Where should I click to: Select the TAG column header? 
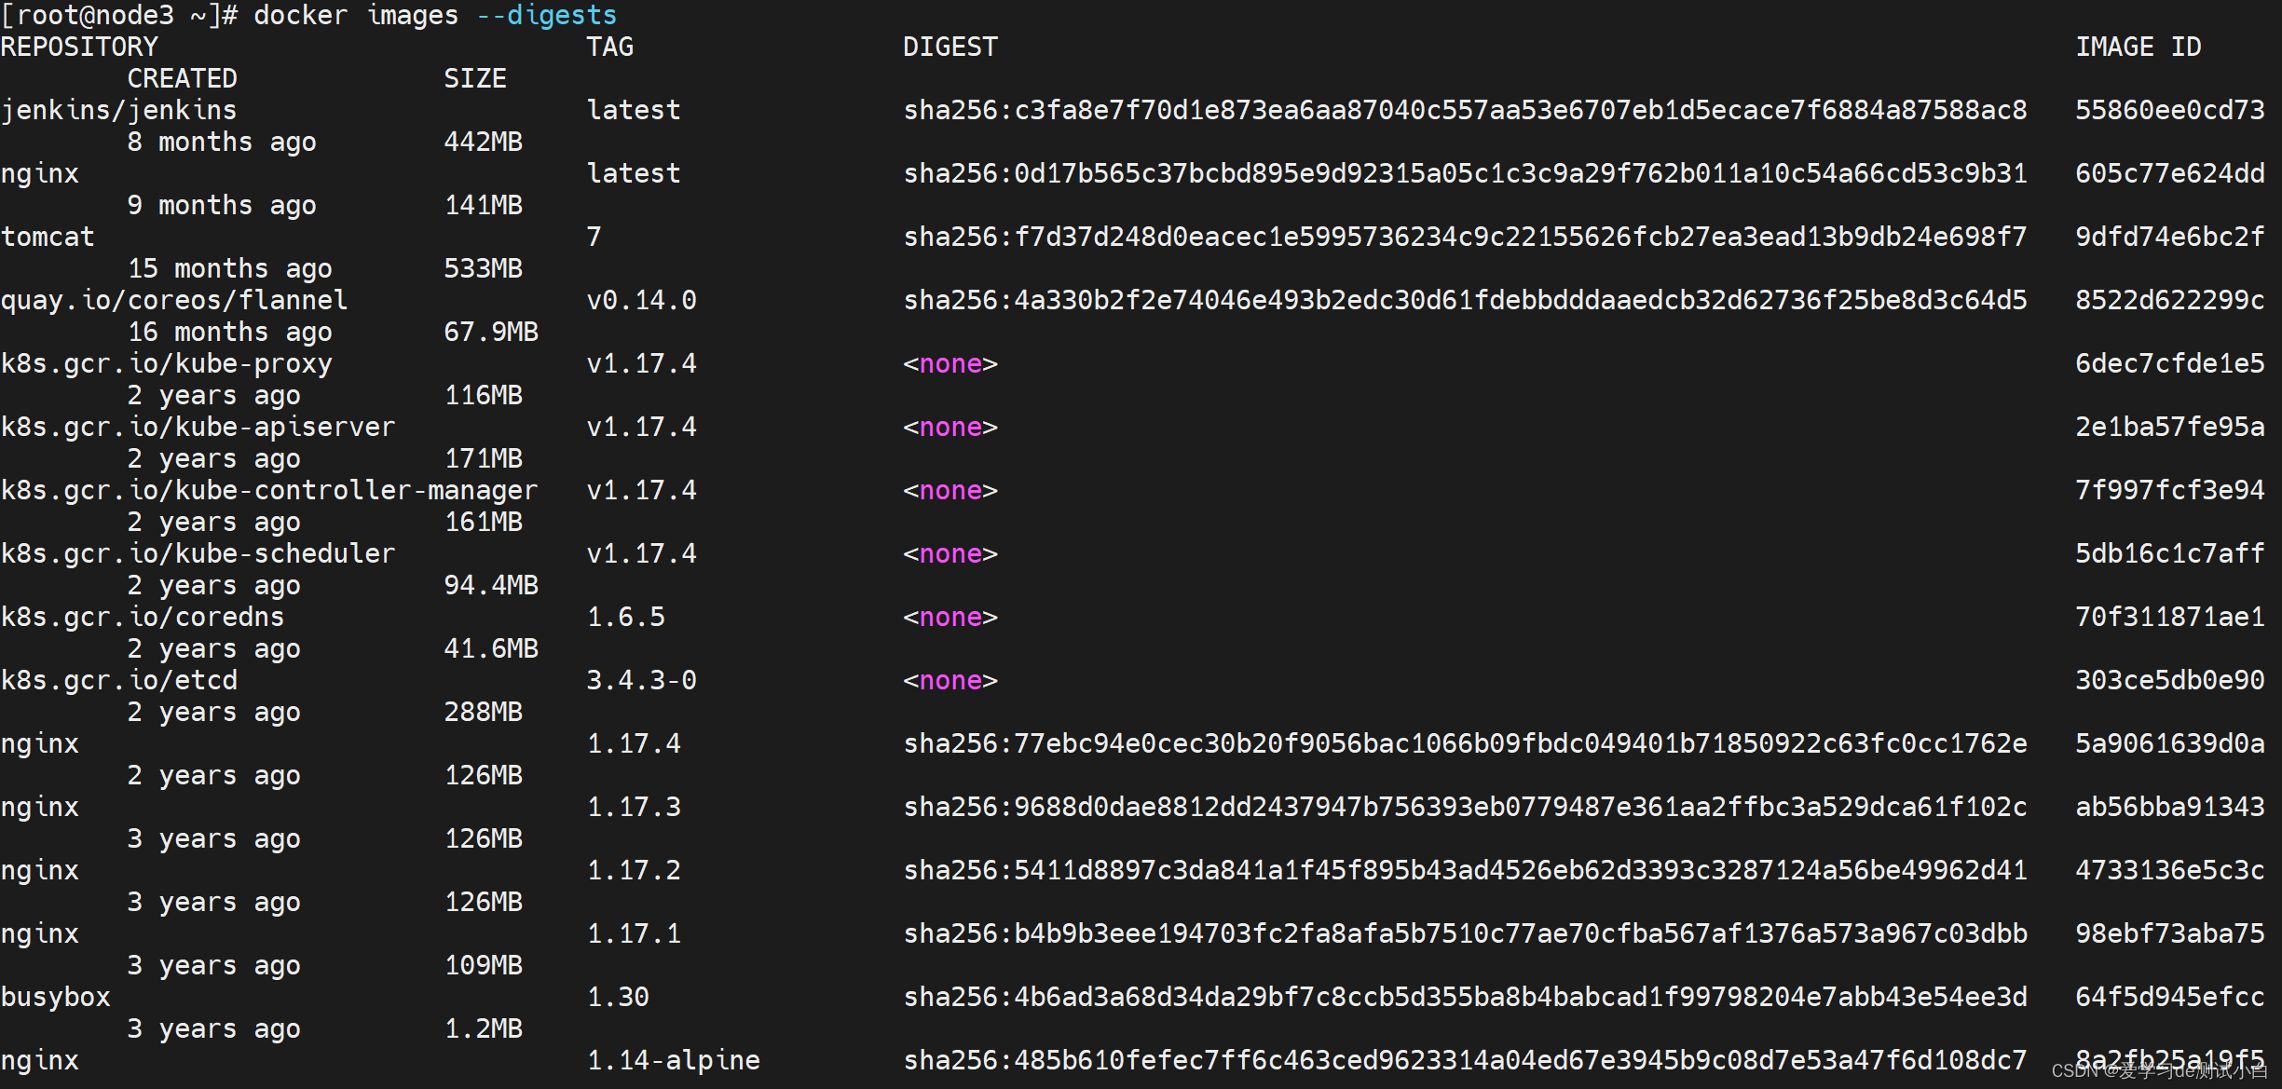pos(610,48)
